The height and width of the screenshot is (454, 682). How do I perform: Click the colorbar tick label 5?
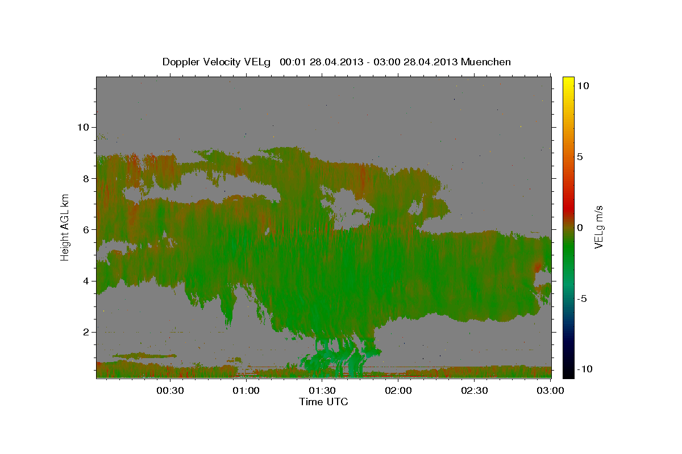[x=580, y=156]
